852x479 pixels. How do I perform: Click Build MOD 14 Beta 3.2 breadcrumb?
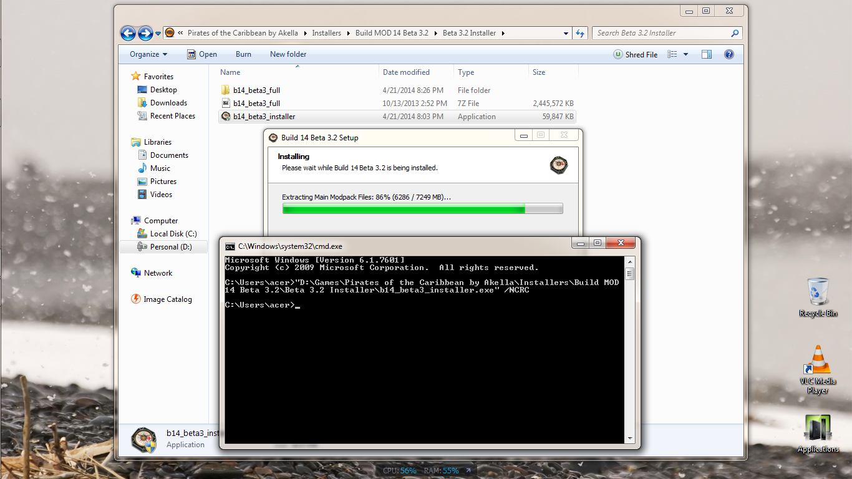(392, 33)
